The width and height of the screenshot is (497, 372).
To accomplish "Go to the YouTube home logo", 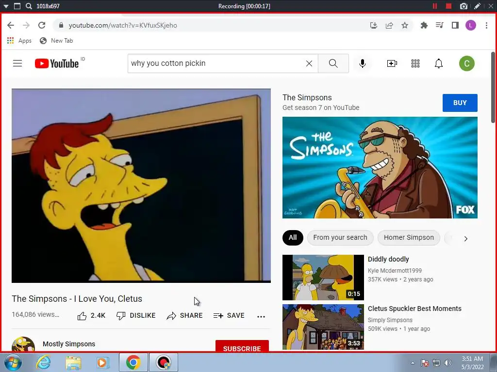I will pyautogui.click(x=57, y=63).
